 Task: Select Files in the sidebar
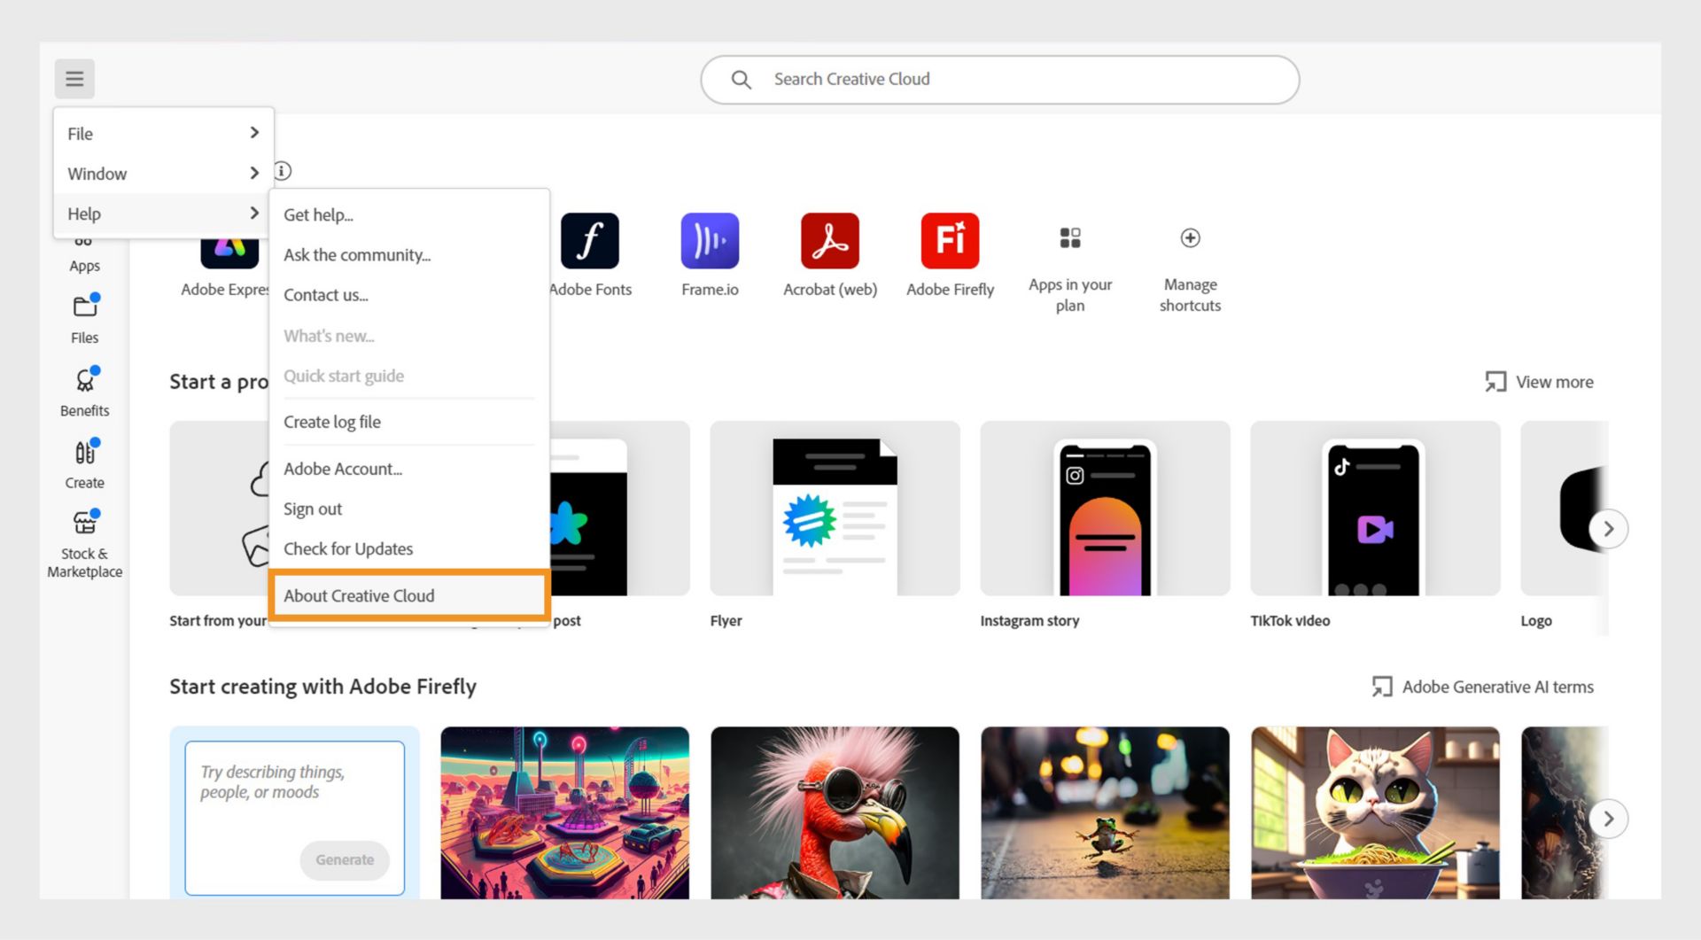pyautogui.click(x=84, y=319)
